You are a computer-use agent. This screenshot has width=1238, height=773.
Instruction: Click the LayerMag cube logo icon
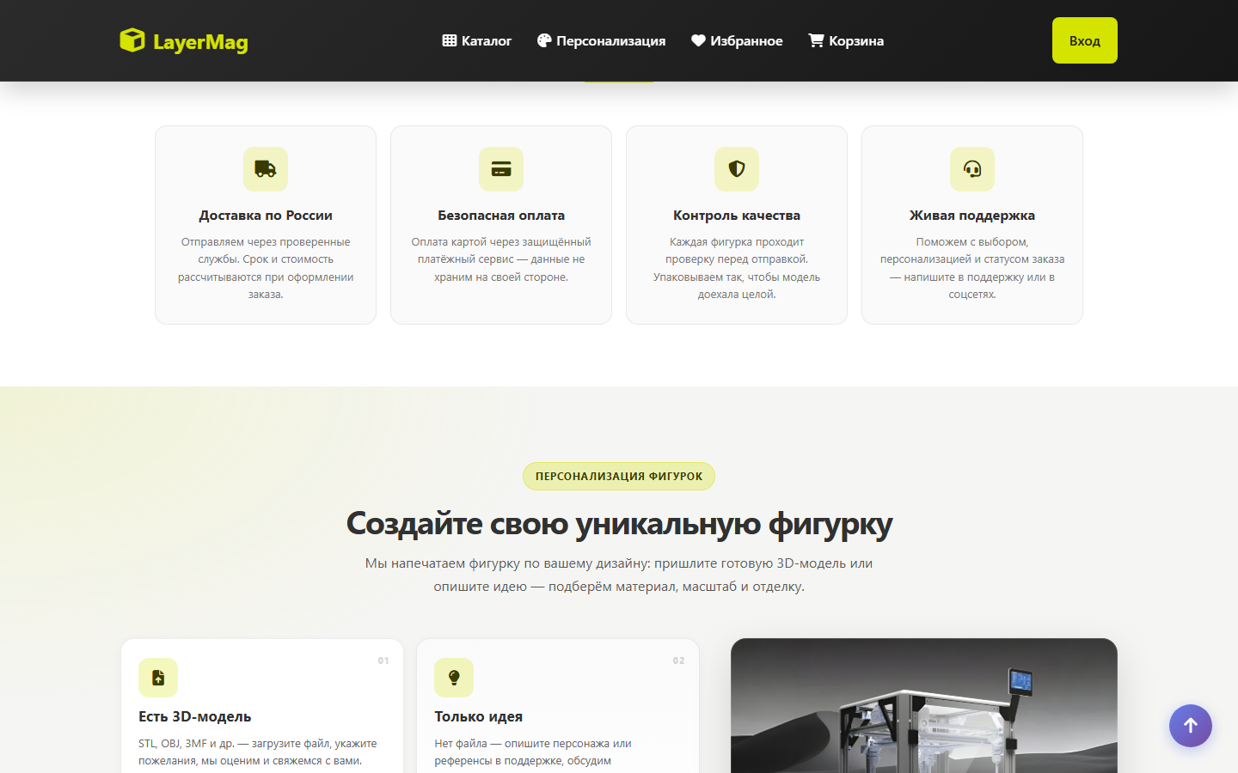(132, 40)
